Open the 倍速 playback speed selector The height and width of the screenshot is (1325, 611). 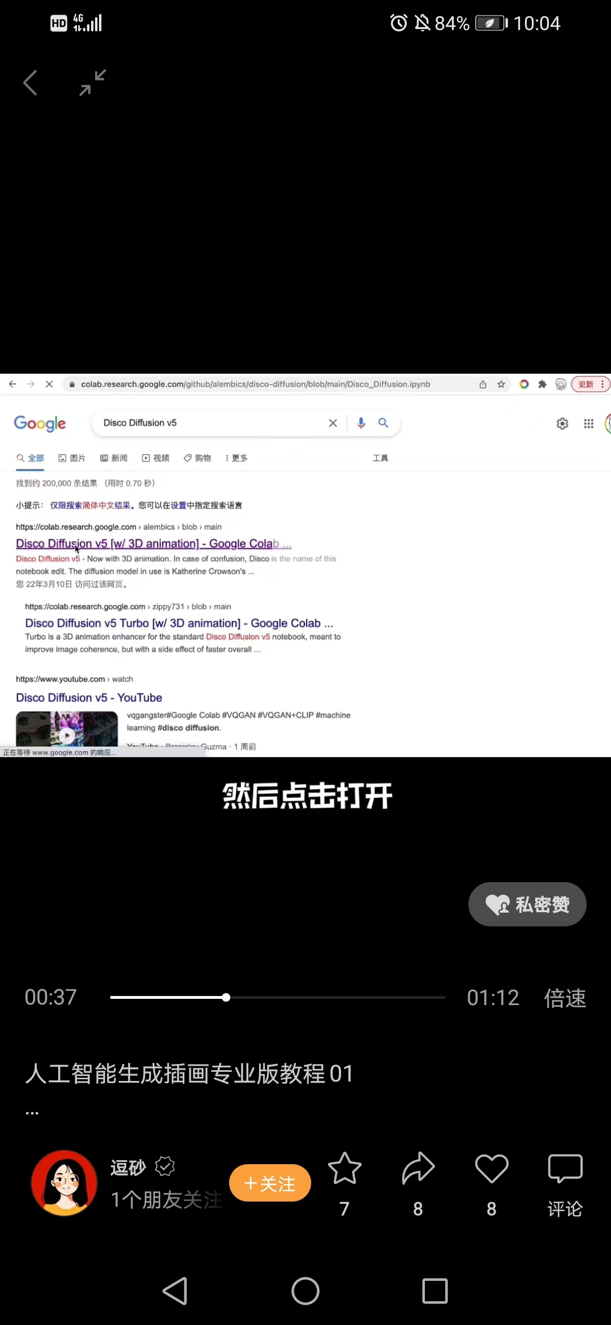pos(565,998)
